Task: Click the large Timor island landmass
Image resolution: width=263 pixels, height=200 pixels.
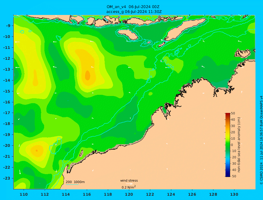Action: click(x=185, y=29)
